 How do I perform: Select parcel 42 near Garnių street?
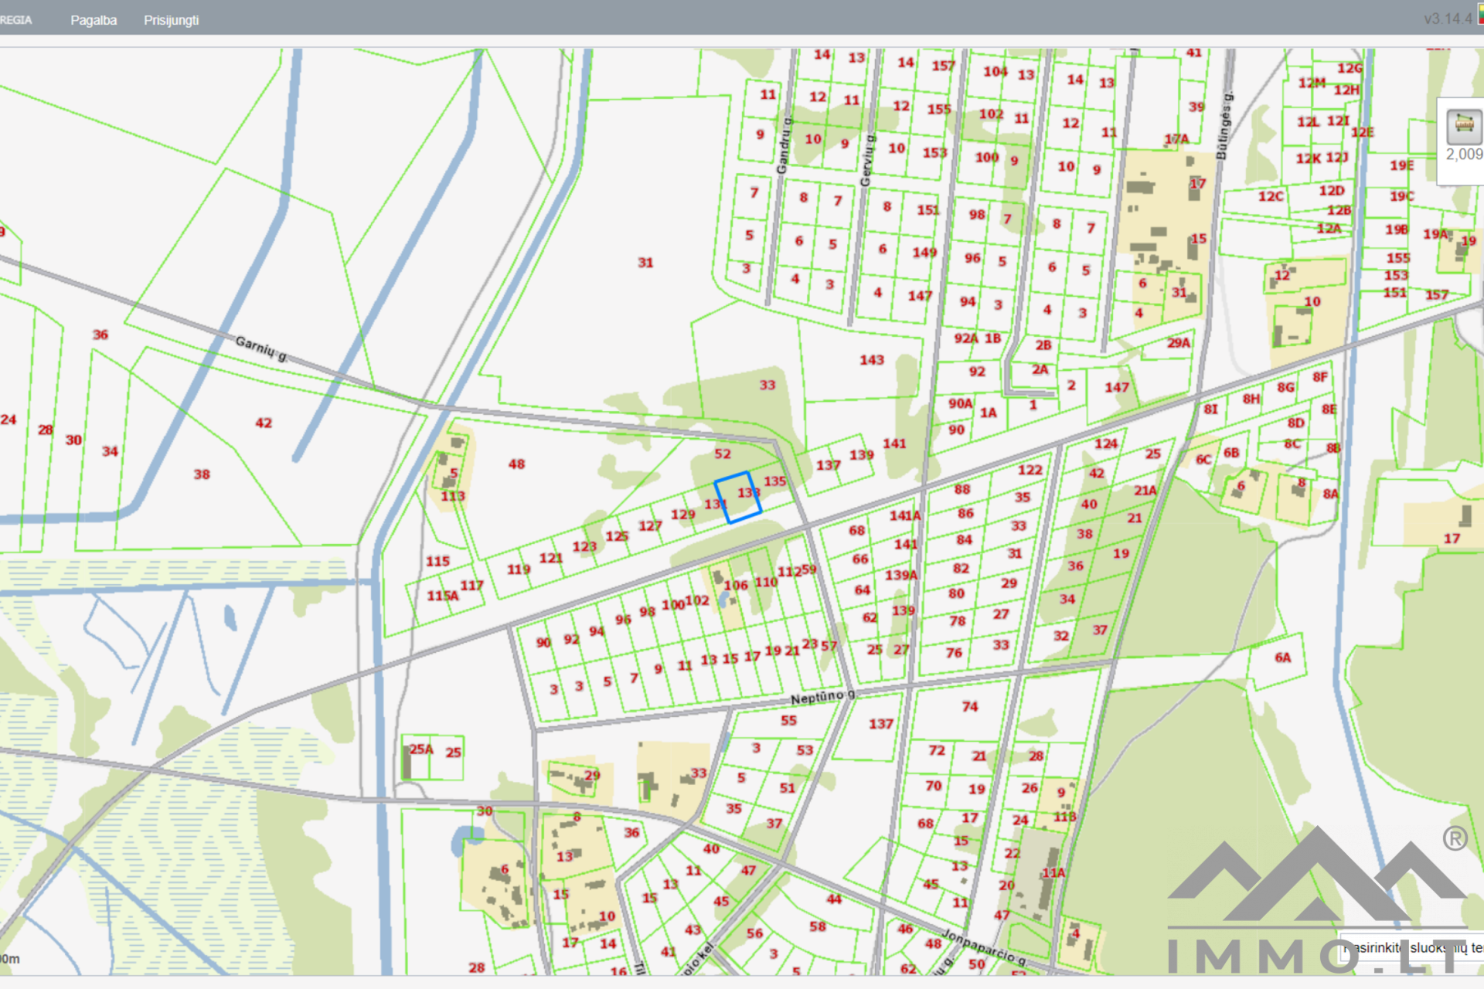tap(264, 423)
